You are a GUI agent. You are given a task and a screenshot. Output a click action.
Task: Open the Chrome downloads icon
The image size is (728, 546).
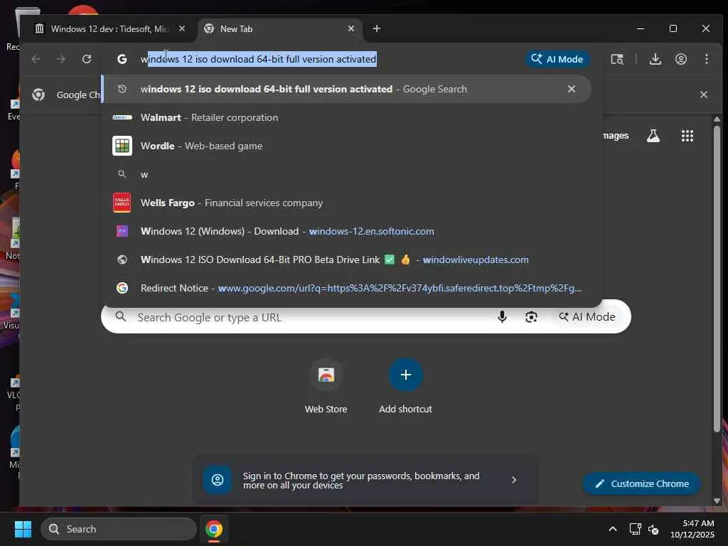(655, 59)
